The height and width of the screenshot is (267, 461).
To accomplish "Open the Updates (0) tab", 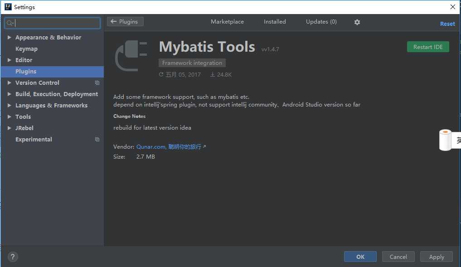I will [321, 22].
